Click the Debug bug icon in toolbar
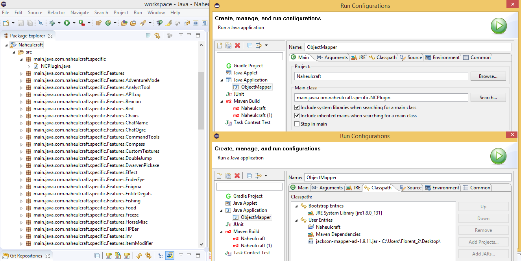The image size is (521, 261). click(52, 23)
